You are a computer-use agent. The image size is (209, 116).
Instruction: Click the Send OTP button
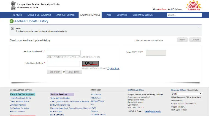coord(55,72)
